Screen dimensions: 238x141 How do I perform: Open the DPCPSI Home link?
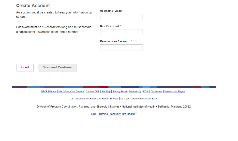pyautogui.click(x=49, y=92)
